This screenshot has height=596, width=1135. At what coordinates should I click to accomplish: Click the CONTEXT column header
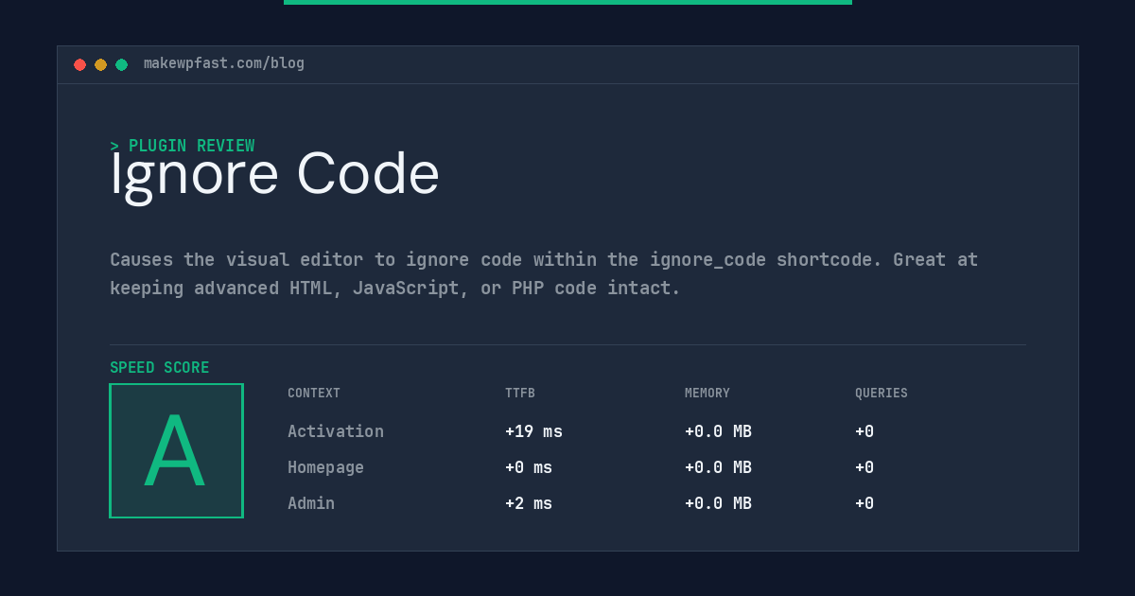pos(314,394)
